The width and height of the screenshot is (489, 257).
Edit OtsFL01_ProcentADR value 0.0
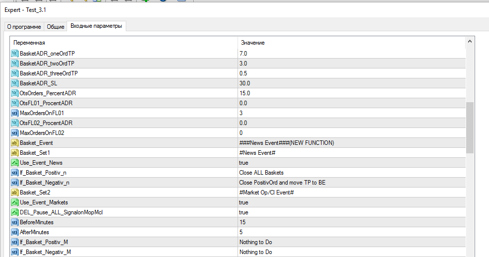[x=351, y=103]
